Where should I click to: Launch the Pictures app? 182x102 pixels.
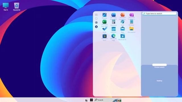click(x=104, y=16)
